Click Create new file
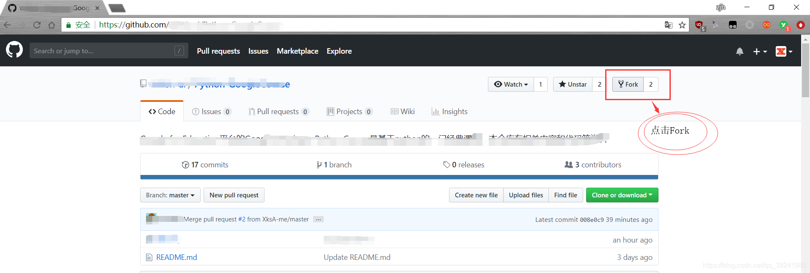Viewport: 810px width, 273px height. coord(476,195)
